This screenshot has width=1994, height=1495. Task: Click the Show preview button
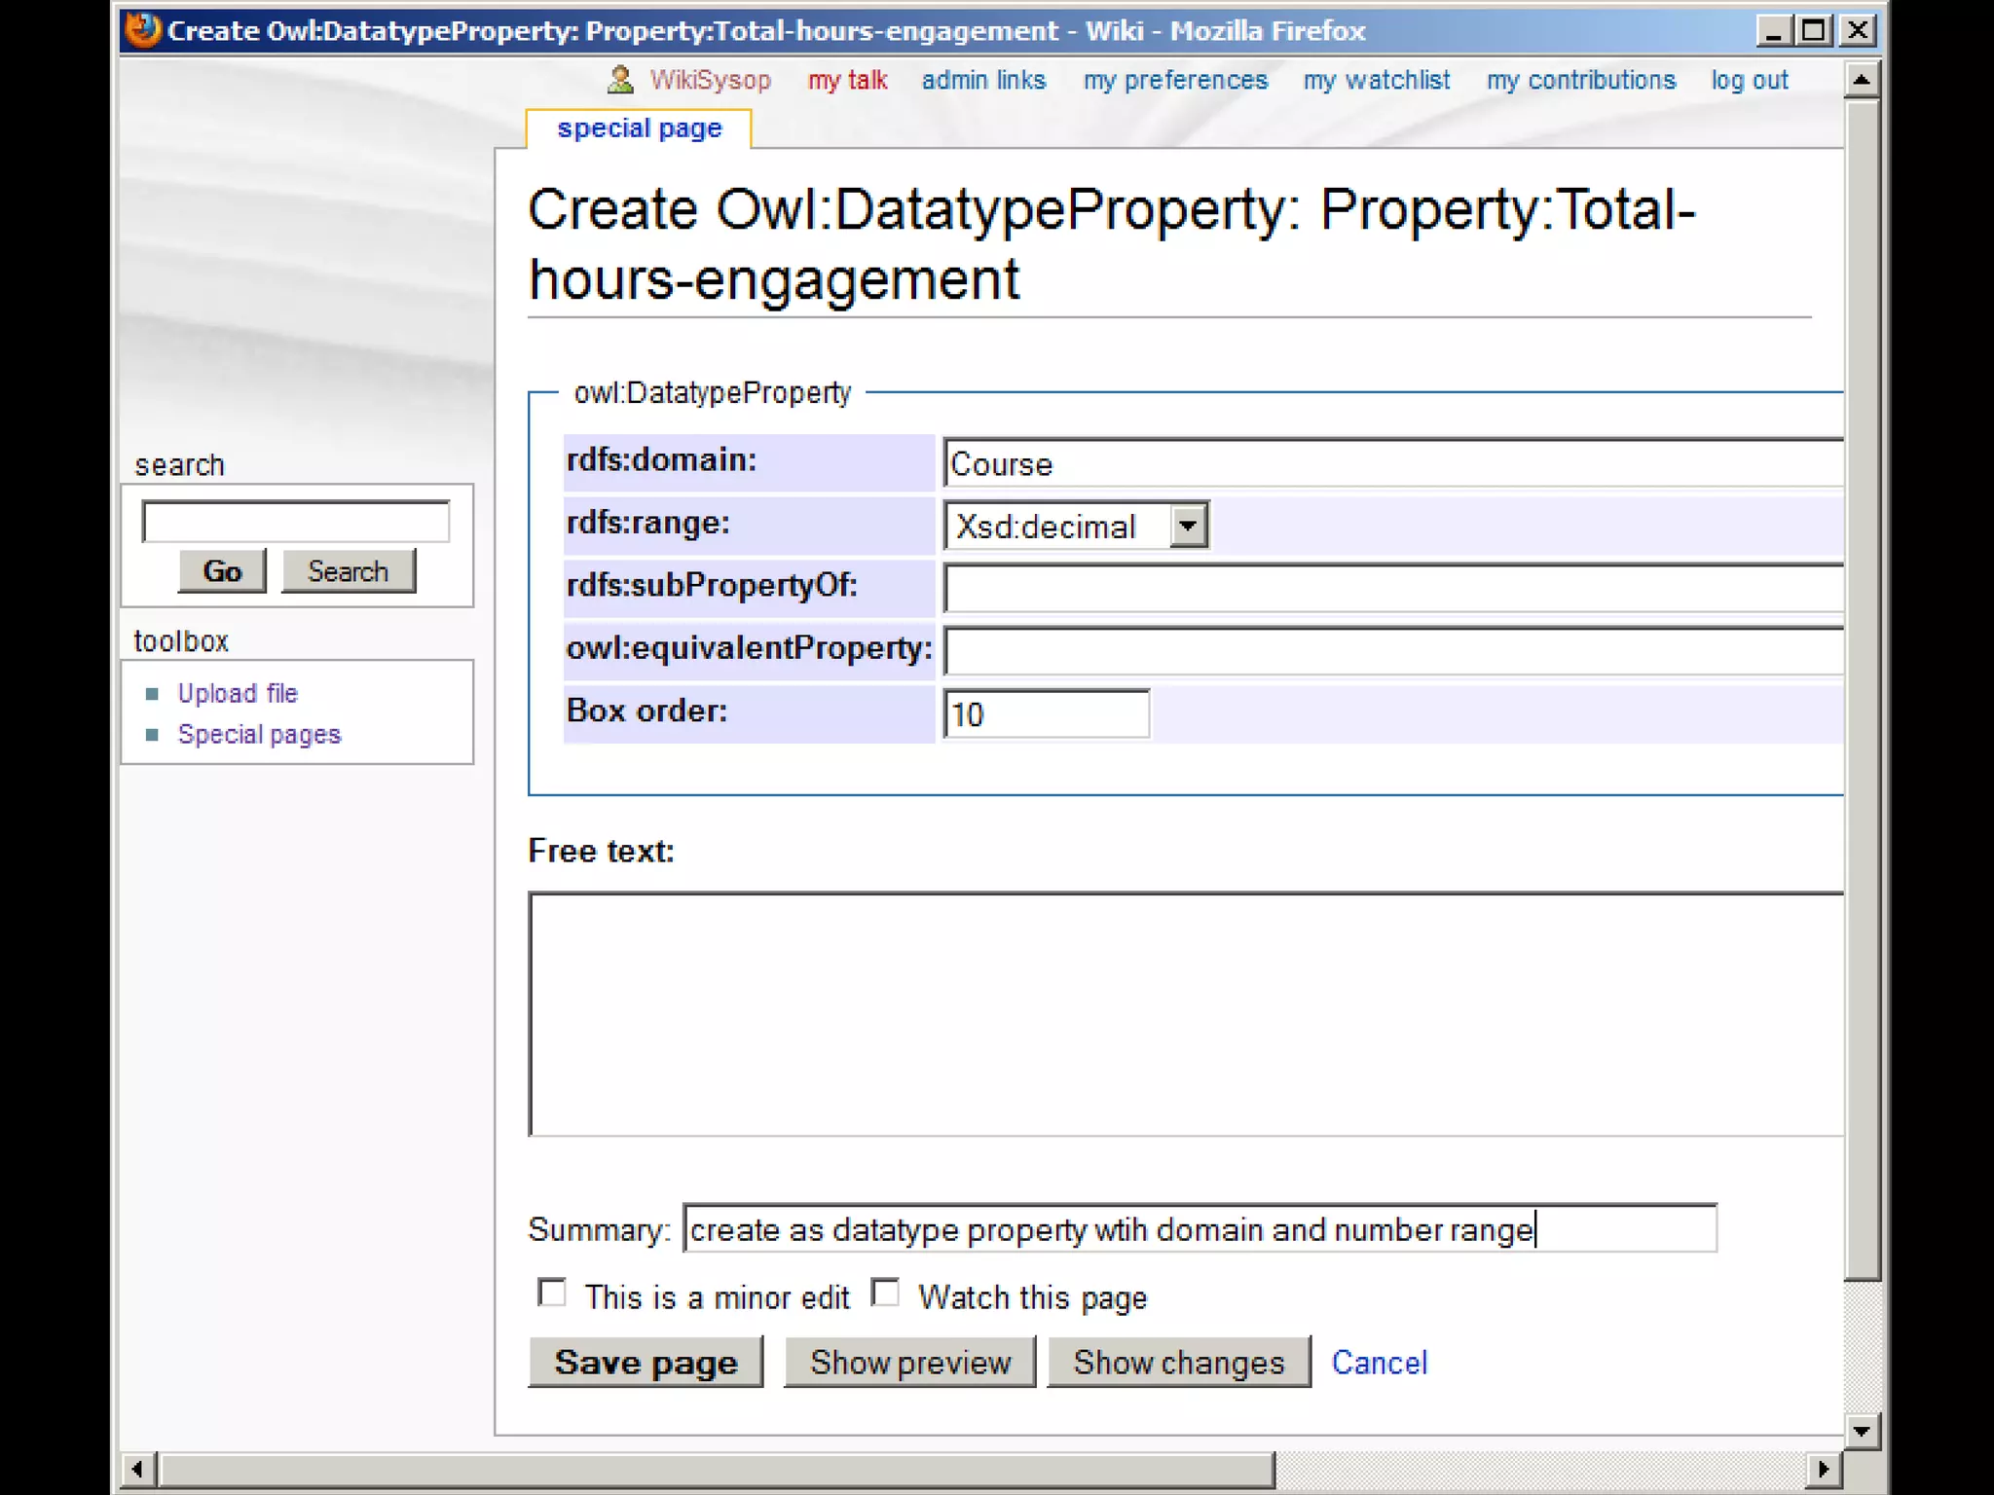[x=909, y=1363]
